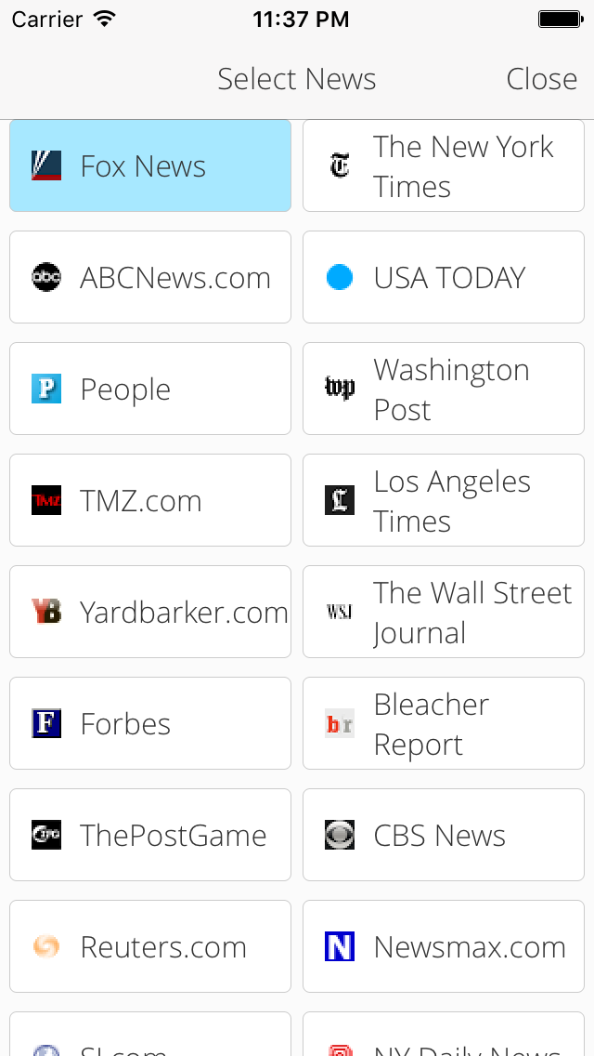Tap the People magazine P icon
This screenshot has height=1056, width=594.
click(x=46, y=389)
